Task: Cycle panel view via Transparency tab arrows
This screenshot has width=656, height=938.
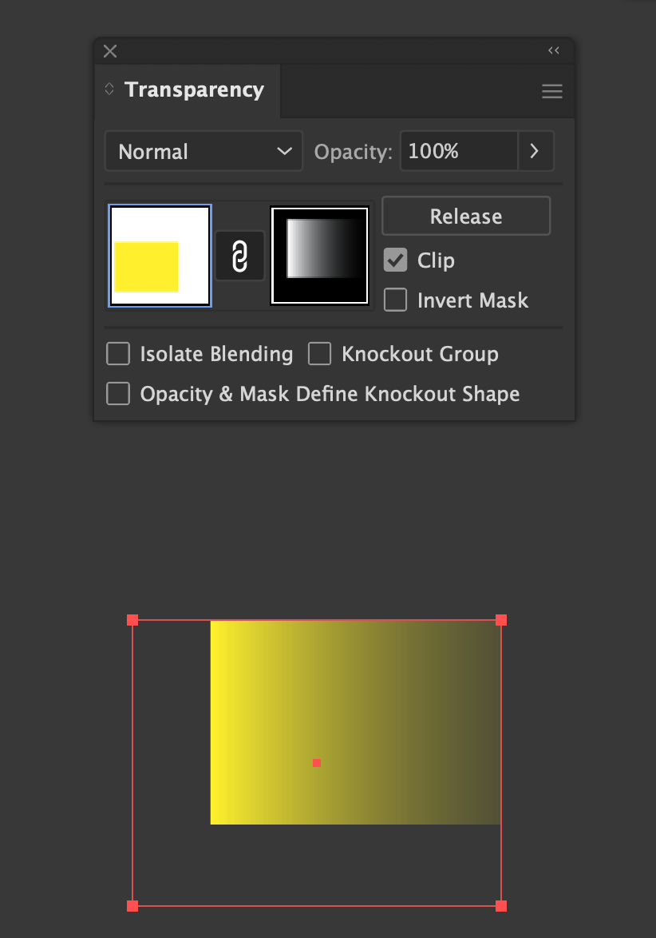Action: click(x=109, y=89)
